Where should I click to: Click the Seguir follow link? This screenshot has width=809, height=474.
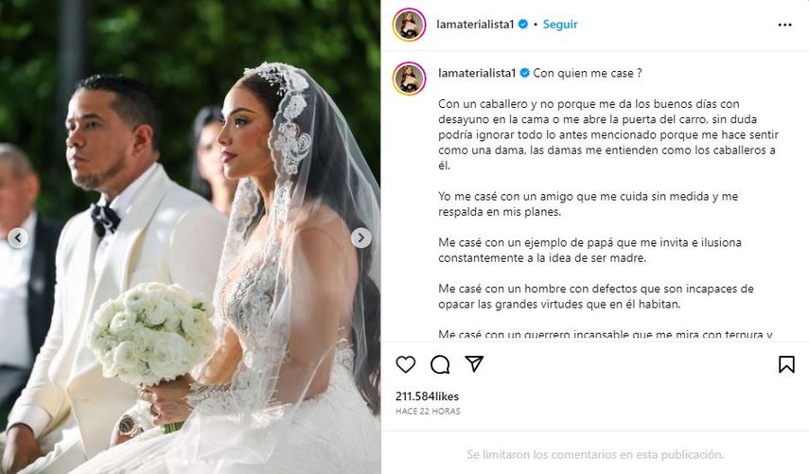[560, 25]
